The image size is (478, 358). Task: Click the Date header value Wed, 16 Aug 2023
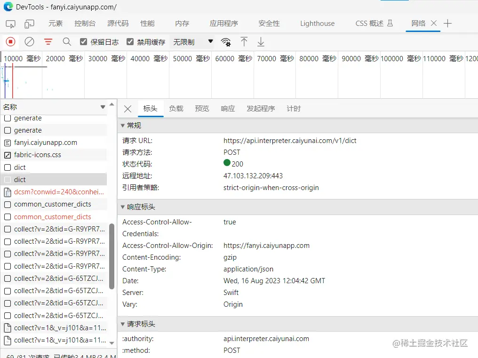tap(274, 281)
